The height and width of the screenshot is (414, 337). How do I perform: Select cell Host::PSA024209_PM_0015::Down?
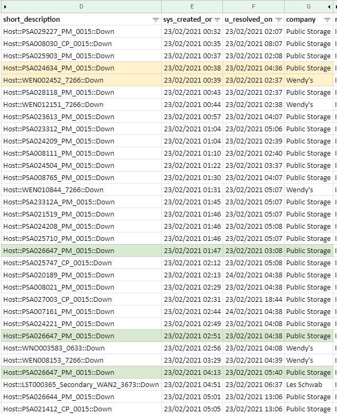point(82,141)
